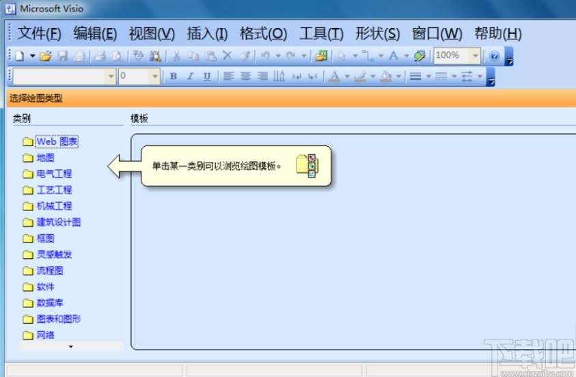Toggle Align Right
Viewport: 576px width, 377px height.
pos(262,76)
